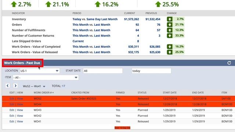The height and width of the screenshot is (132, 235).
Task: Open the Item dropdown showing - All -
Action: pos(46,77)
